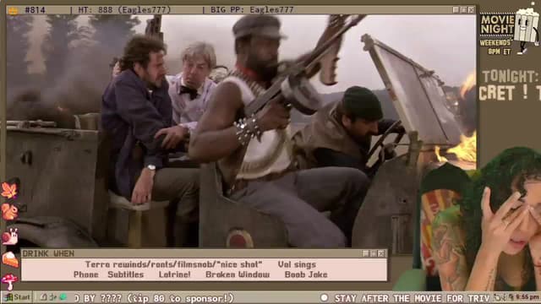Click the webcam feed in the corner
This screenshot has height=304, width=541.
point(479,227)
